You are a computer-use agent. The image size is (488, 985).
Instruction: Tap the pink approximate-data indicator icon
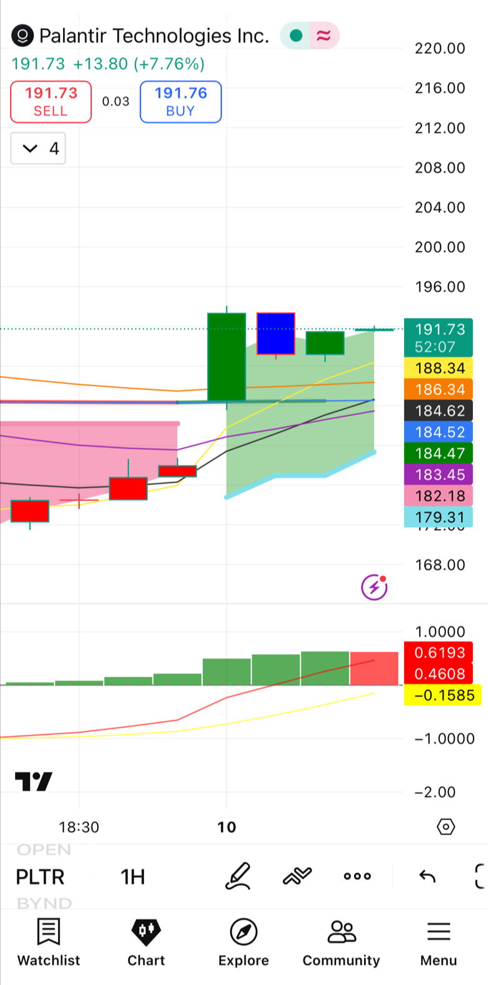pos(323,36)
